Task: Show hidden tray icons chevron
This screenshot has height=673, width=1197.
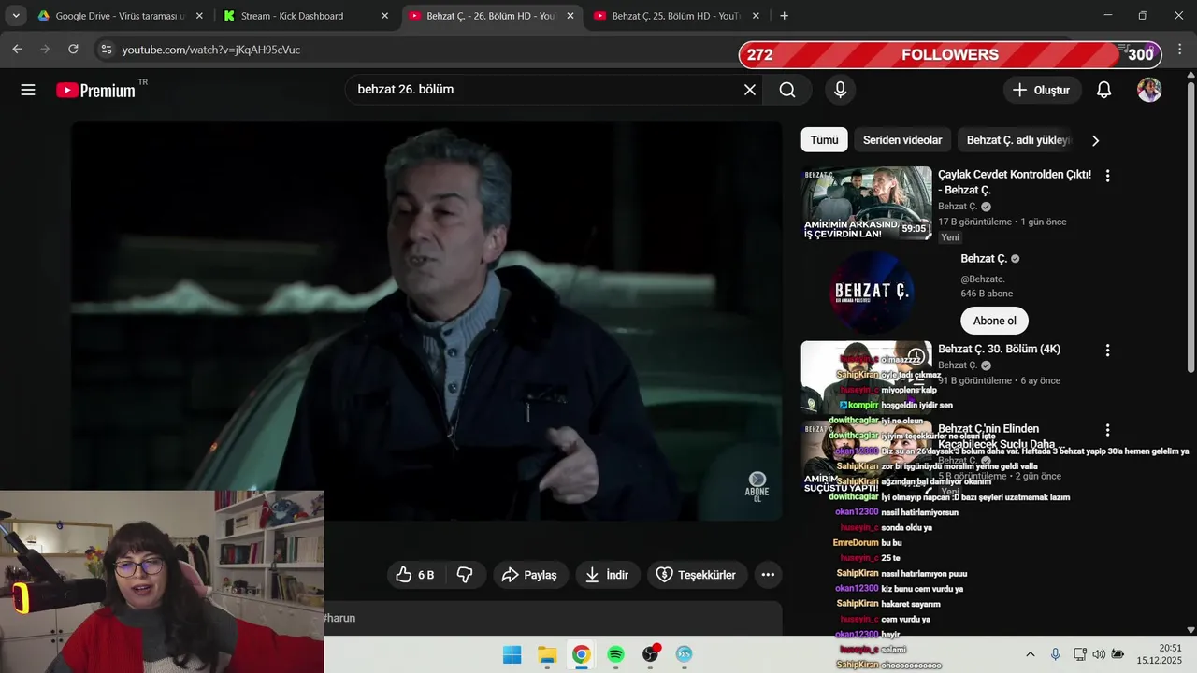Action: pos(1031,654)
